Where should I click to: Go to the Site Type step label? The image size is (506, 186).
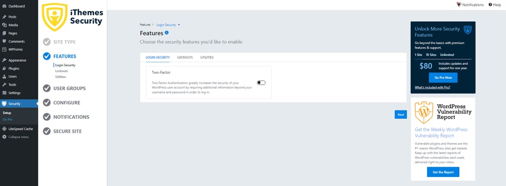tap(65, 42)
